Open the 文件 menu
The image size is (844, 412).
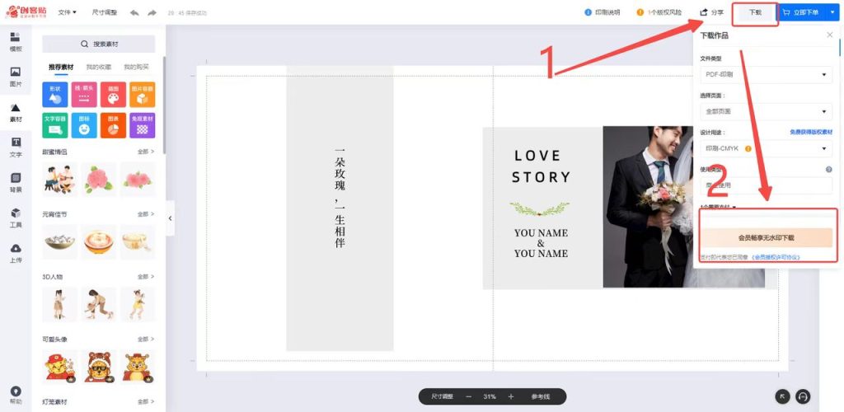pyautogui.click(x=67, y=12)
